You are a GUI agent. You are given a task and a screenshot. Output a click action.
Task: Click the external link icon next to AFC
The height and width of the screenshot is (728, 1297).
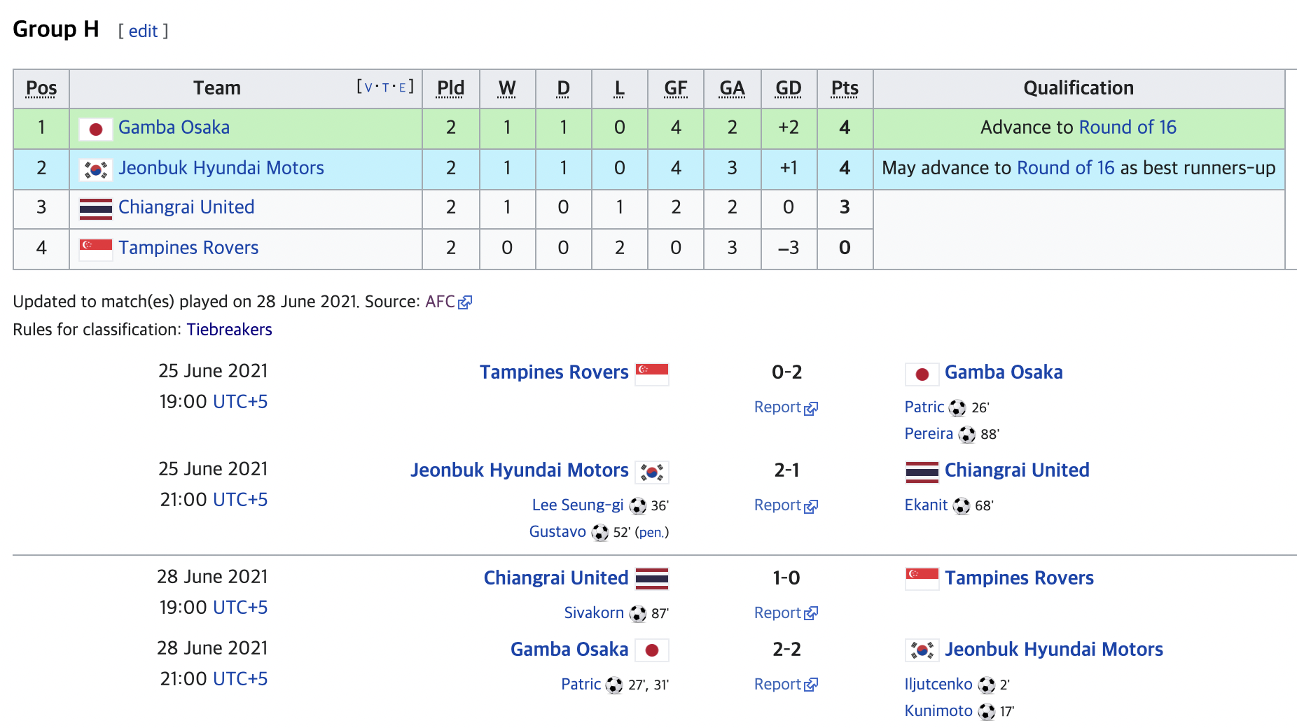465,302
